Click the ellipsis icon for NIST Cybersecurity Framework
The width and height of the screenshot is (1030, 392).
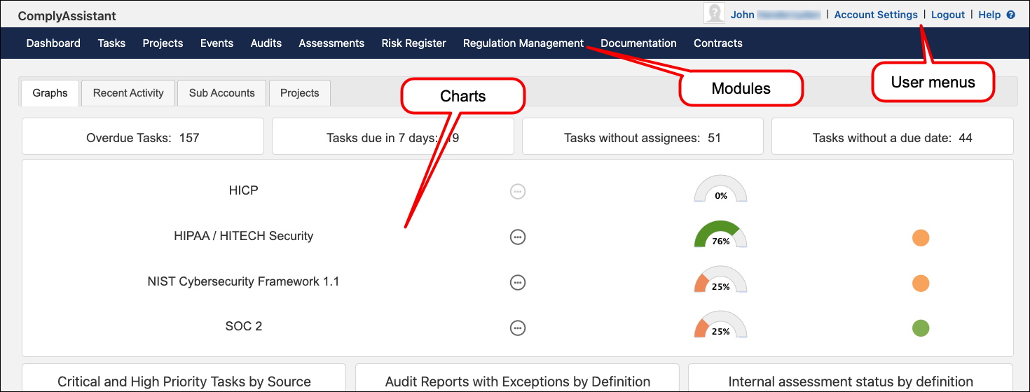pyautogui.click(x=518, y=282)
